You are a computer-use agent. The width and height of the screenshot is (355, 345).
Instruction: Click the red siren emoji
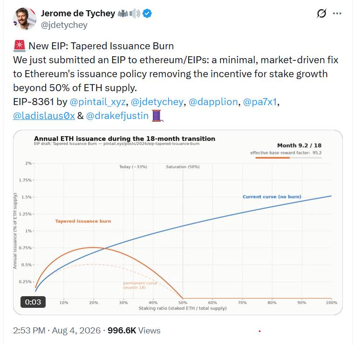[20, 46]
